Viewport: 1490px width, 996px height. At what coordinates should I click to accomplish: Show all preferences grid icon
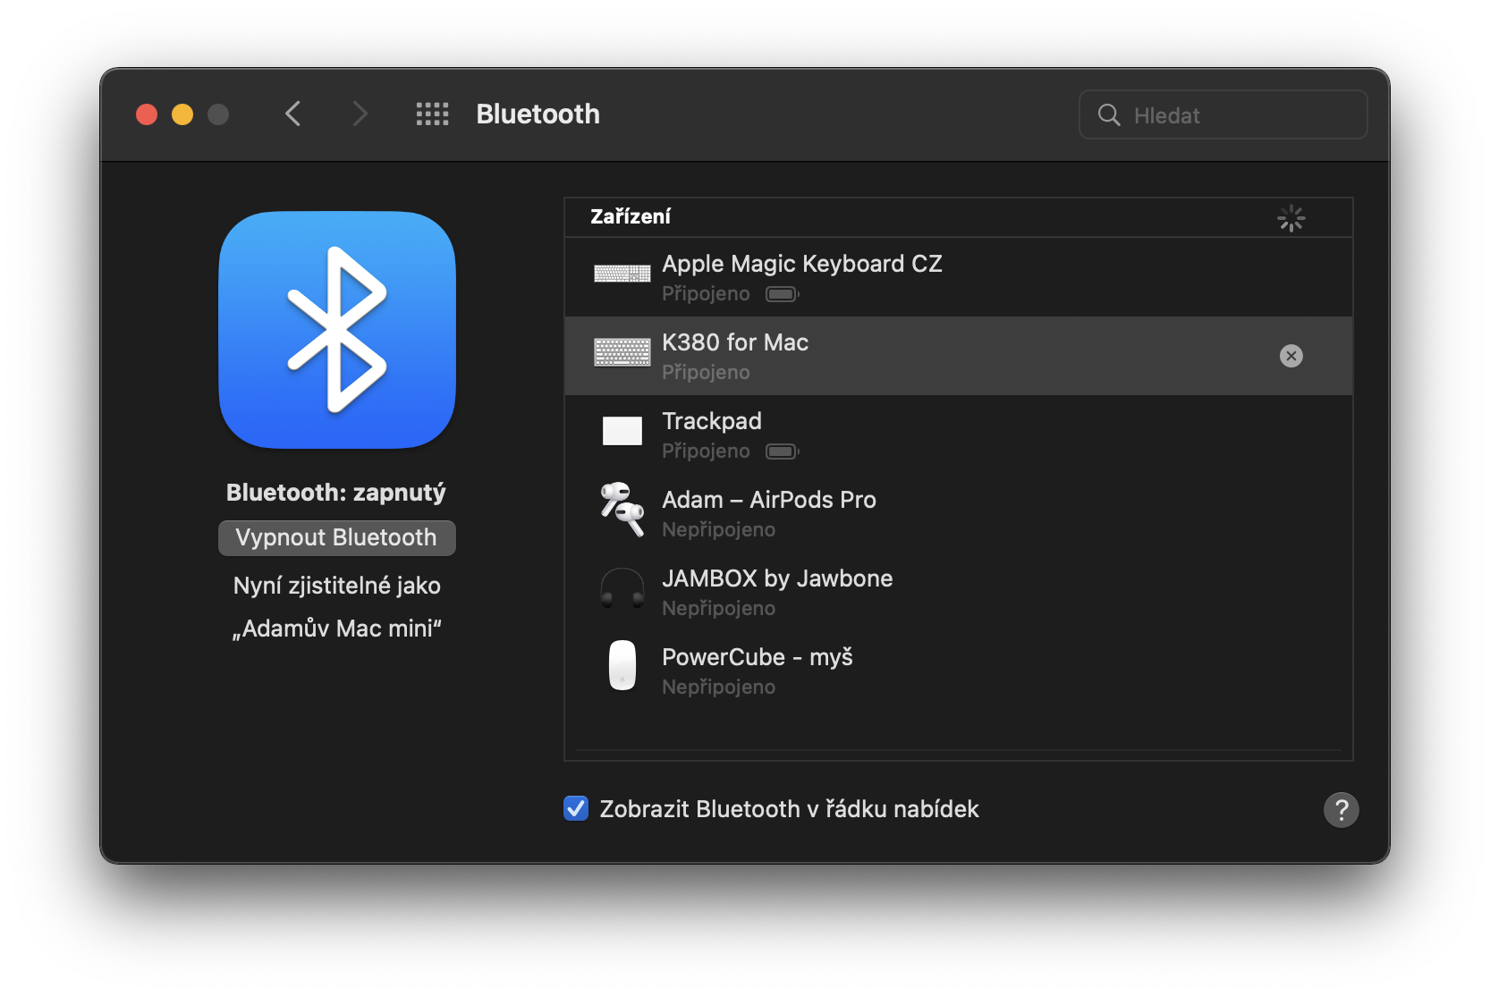point(433,114)
